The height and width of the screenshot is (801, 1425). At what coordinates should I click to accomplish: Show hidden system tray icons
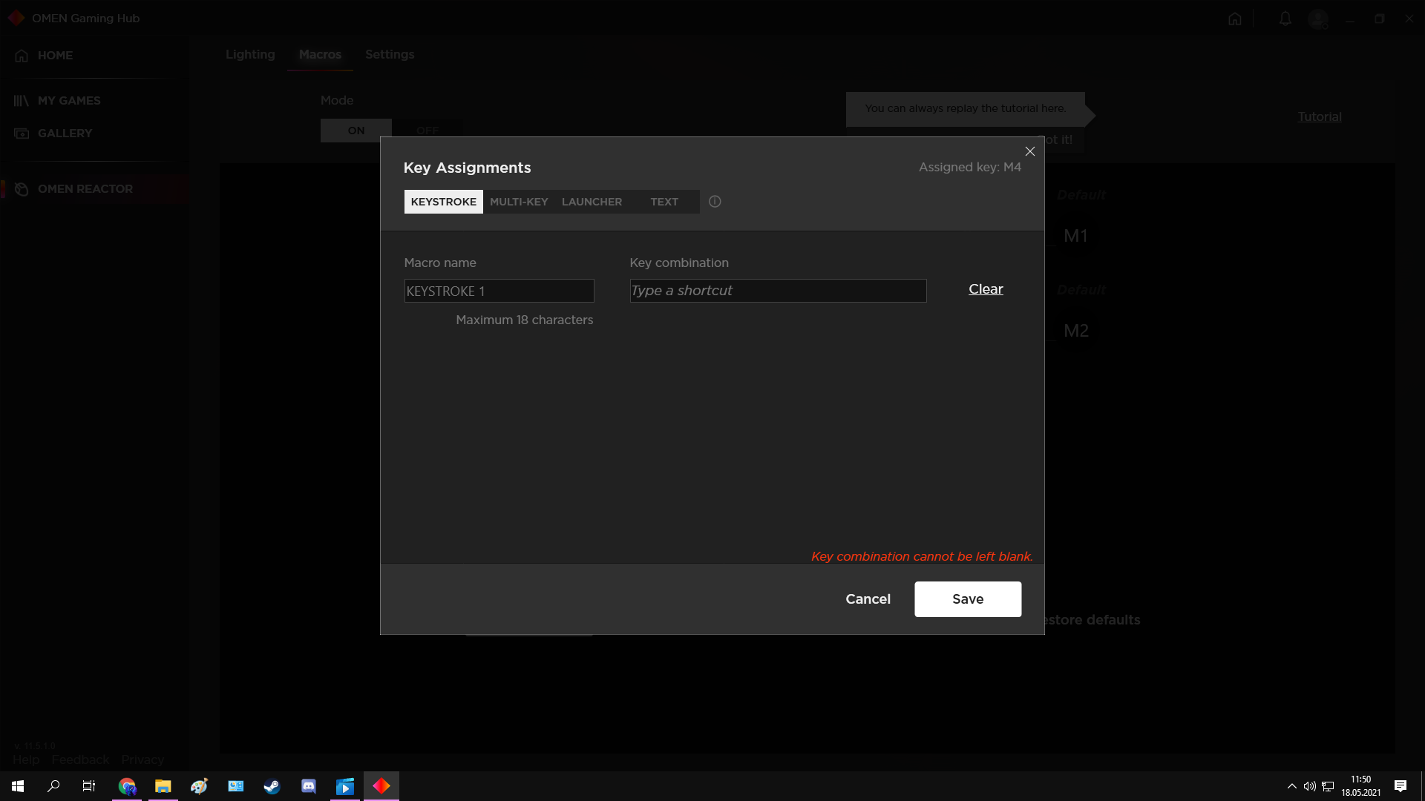1291,786
